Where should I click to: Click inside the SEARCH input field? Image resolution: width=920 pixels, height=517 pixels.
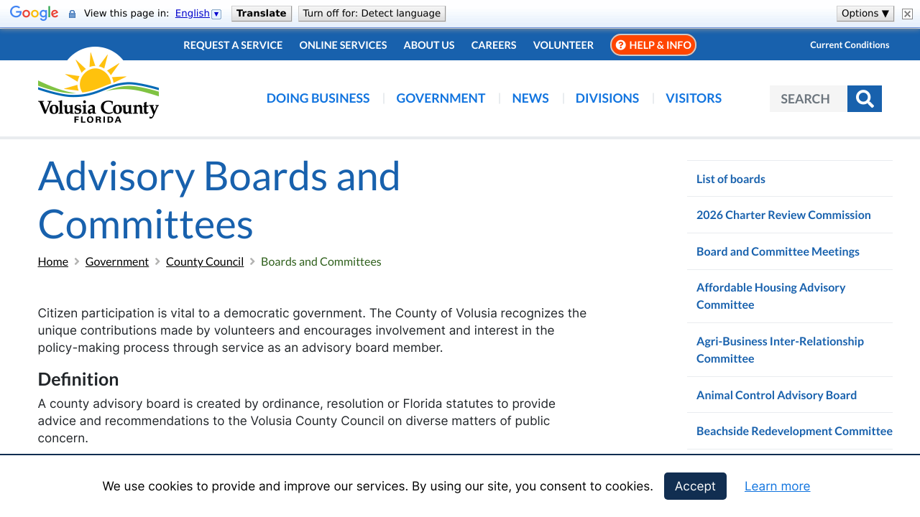click(807, 98)
